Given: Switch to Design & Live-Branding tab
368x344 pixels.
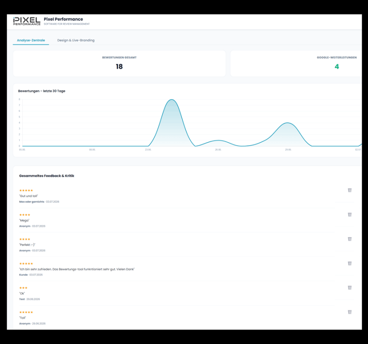Looking at the screenshot, I should [76, 40].
